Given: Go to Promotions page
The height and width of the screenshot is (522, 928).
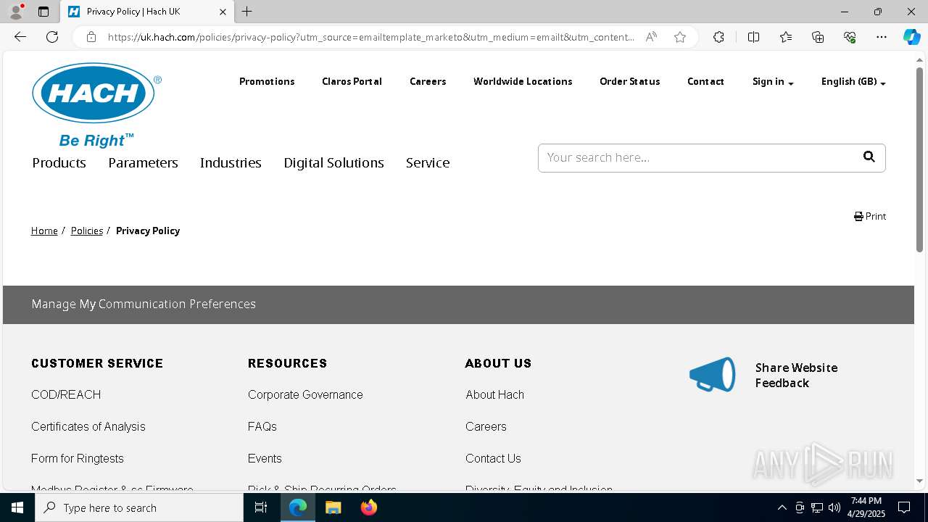Looking at the screenshot, I should 267,81.
